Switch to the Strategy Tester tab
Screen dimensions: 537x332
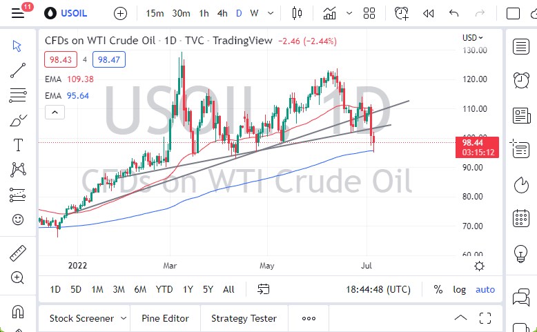(244, 318)
